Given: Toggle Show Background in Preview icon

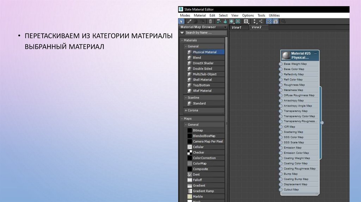Looking at the screenshot, I should 238,21.
